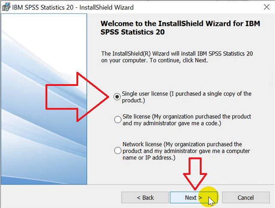Click the window title "IBM SPSS Statistics 20 - InstallShield Wizard"

73,7
